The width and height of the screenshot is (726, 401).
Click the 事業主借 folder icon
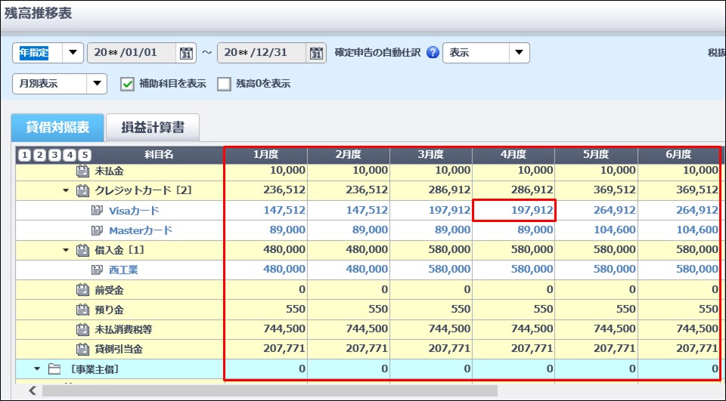point(54,369)
